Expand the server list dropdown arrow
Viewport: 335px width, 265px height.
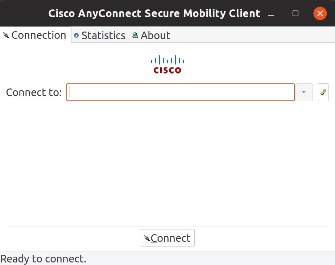click(x=304, y=92)
